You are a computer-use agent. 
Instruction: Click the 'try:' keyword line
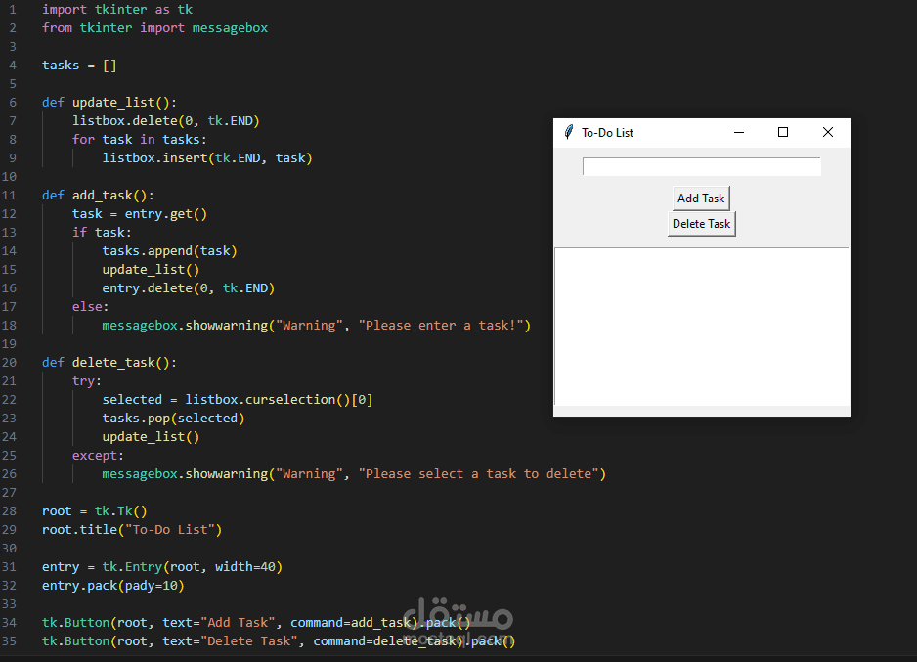tap(87, 381)
